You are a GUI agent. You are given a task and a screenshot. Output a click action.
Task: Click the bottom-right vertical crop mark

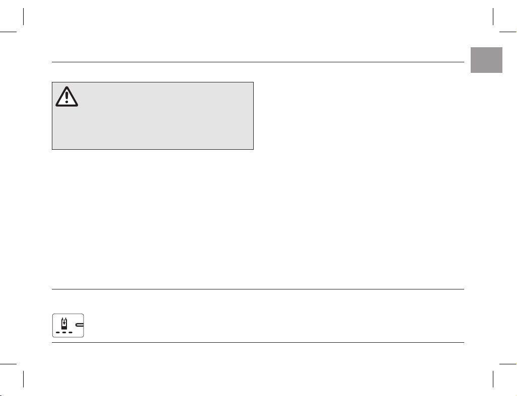tap(493, 379)
